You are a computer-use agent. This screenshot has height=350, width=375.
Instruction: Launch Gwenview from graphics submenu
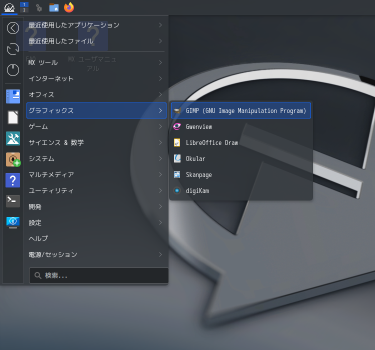[241, 126]
